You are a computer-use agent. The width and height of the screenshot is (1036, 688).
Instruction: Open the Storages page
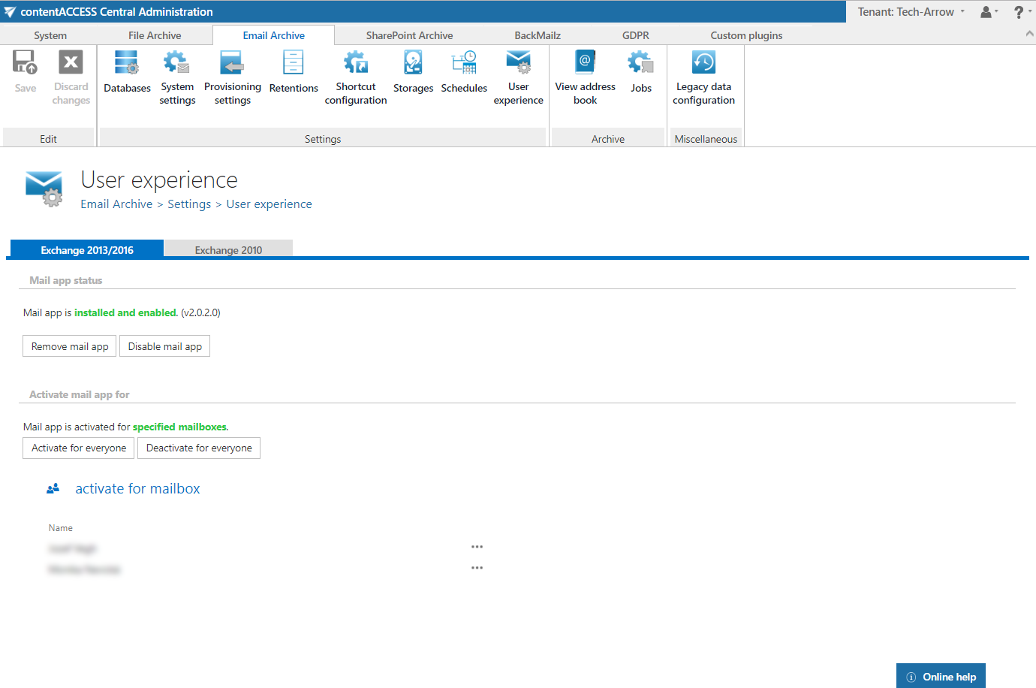(x=413, y=73)
